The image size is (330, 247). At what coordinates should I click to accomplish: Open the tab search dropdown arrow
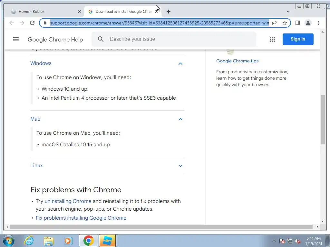coord(288,12)
